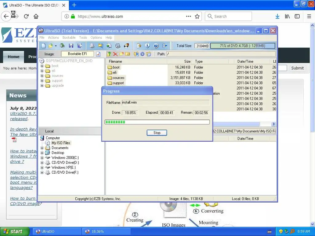Click the Up folder green arrow icon

(x=109, y=54)
